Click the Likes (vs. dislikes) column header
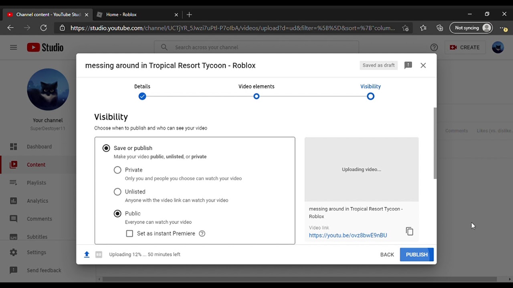 [x=495, y=131]
